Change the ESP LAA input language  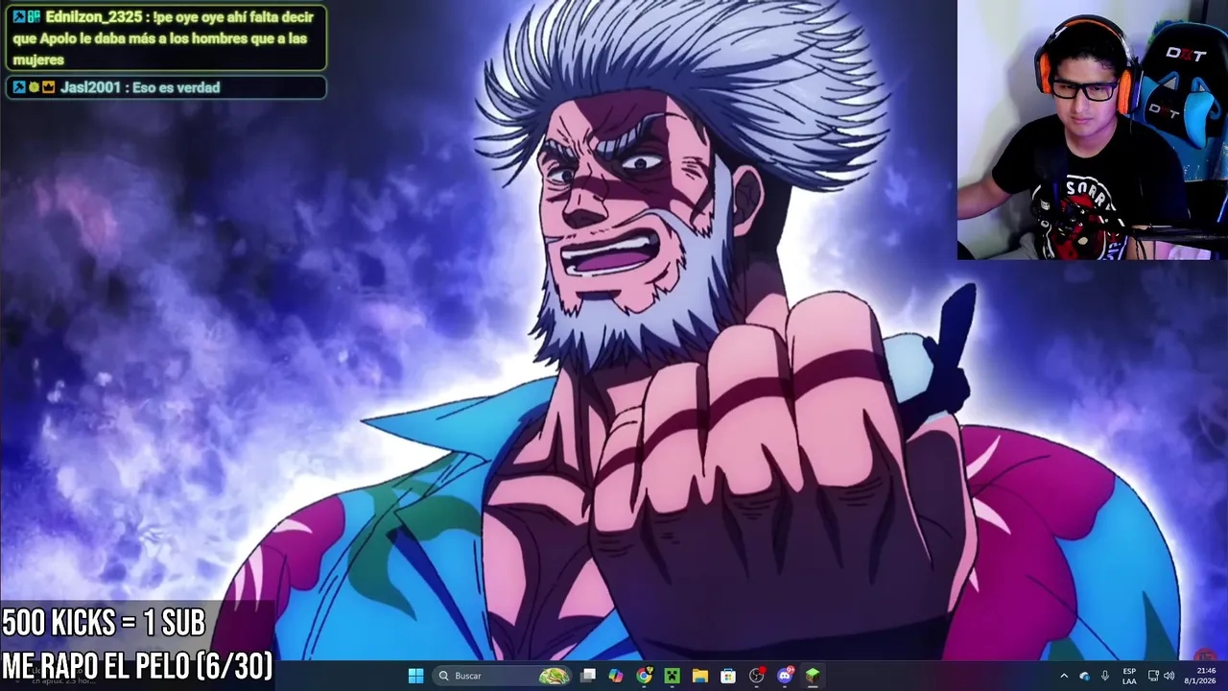tap(1130, 676)
